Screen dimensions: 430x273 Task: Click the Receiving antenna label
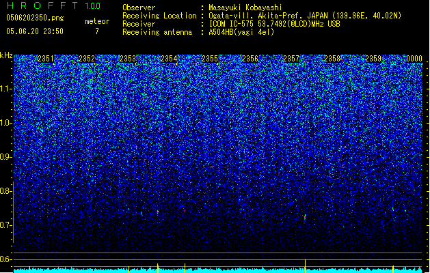coord(157,32)
